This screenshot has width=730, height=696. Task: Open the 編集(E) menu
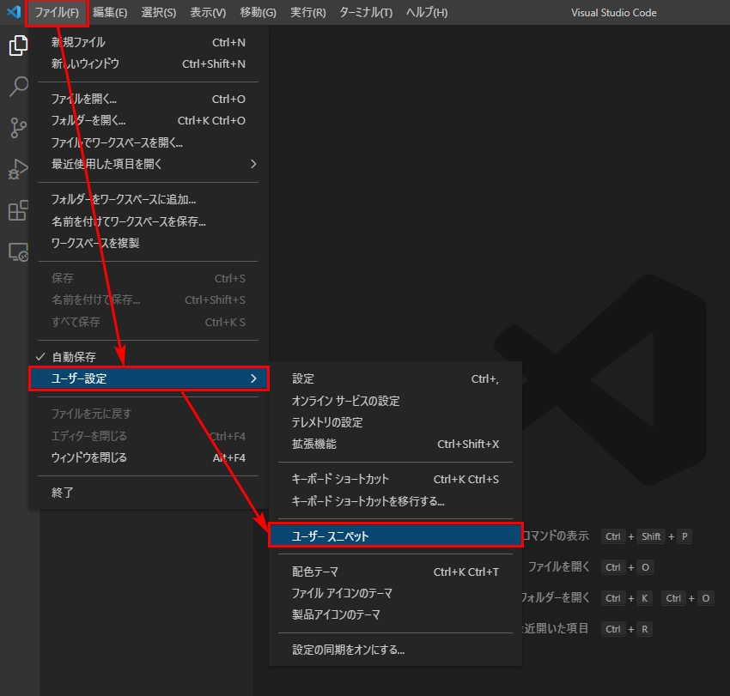[x=110, y=13]
